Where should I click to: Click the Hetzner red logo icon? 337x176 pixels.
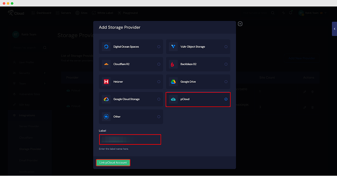106,82
